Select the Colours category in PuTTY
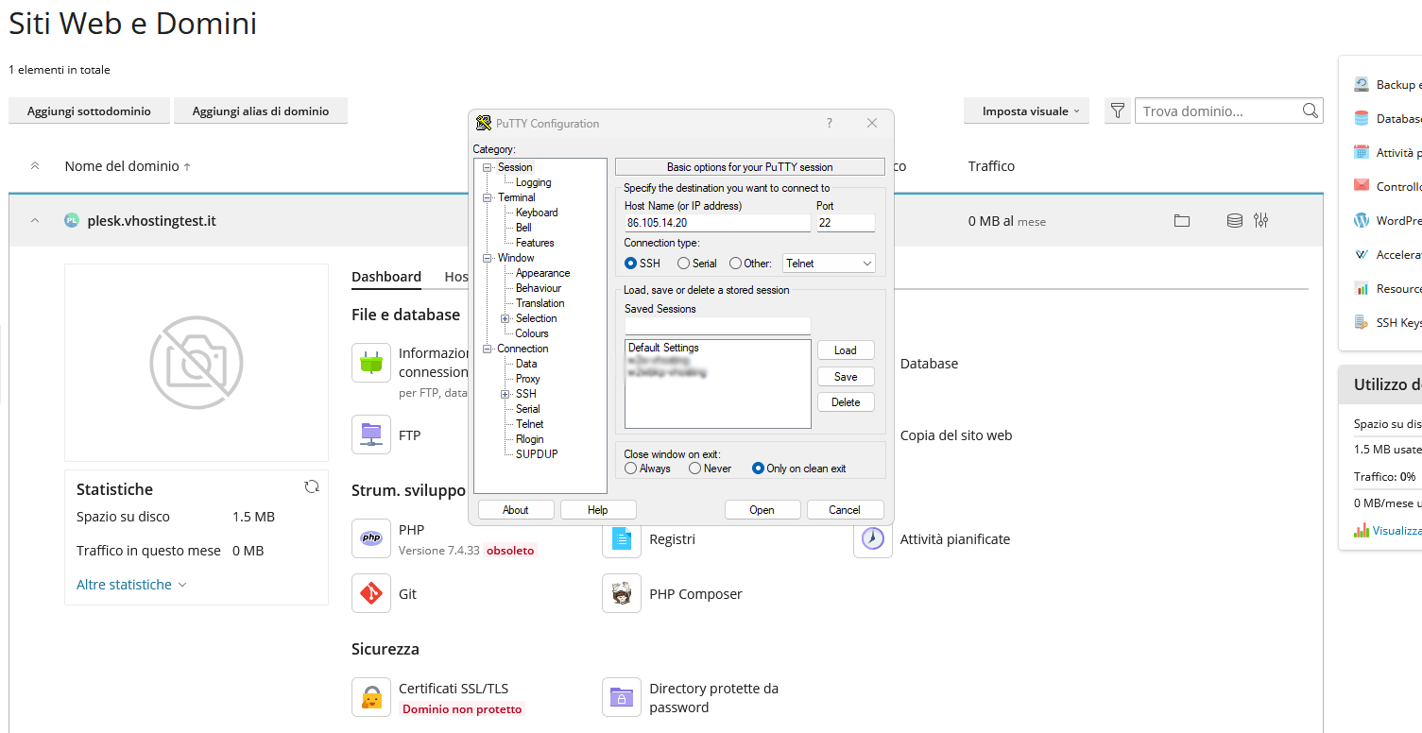The width and height of the screenshot is (1422, 733). pos(532,333)
